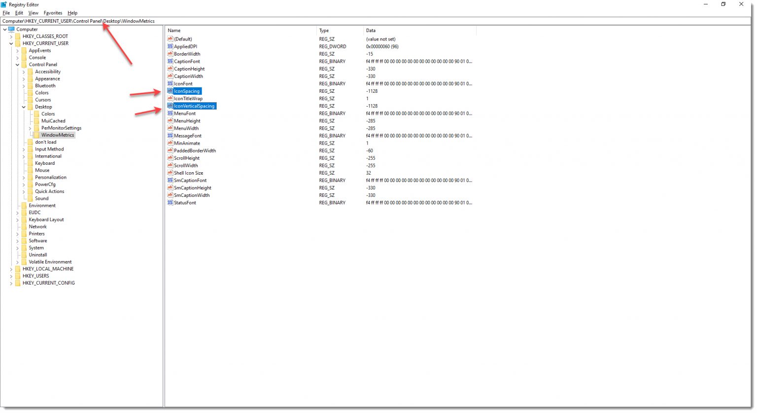Click the REG_DWORD icon beside AppliedDPI
The image size is (757, 413).
point(170,46)
